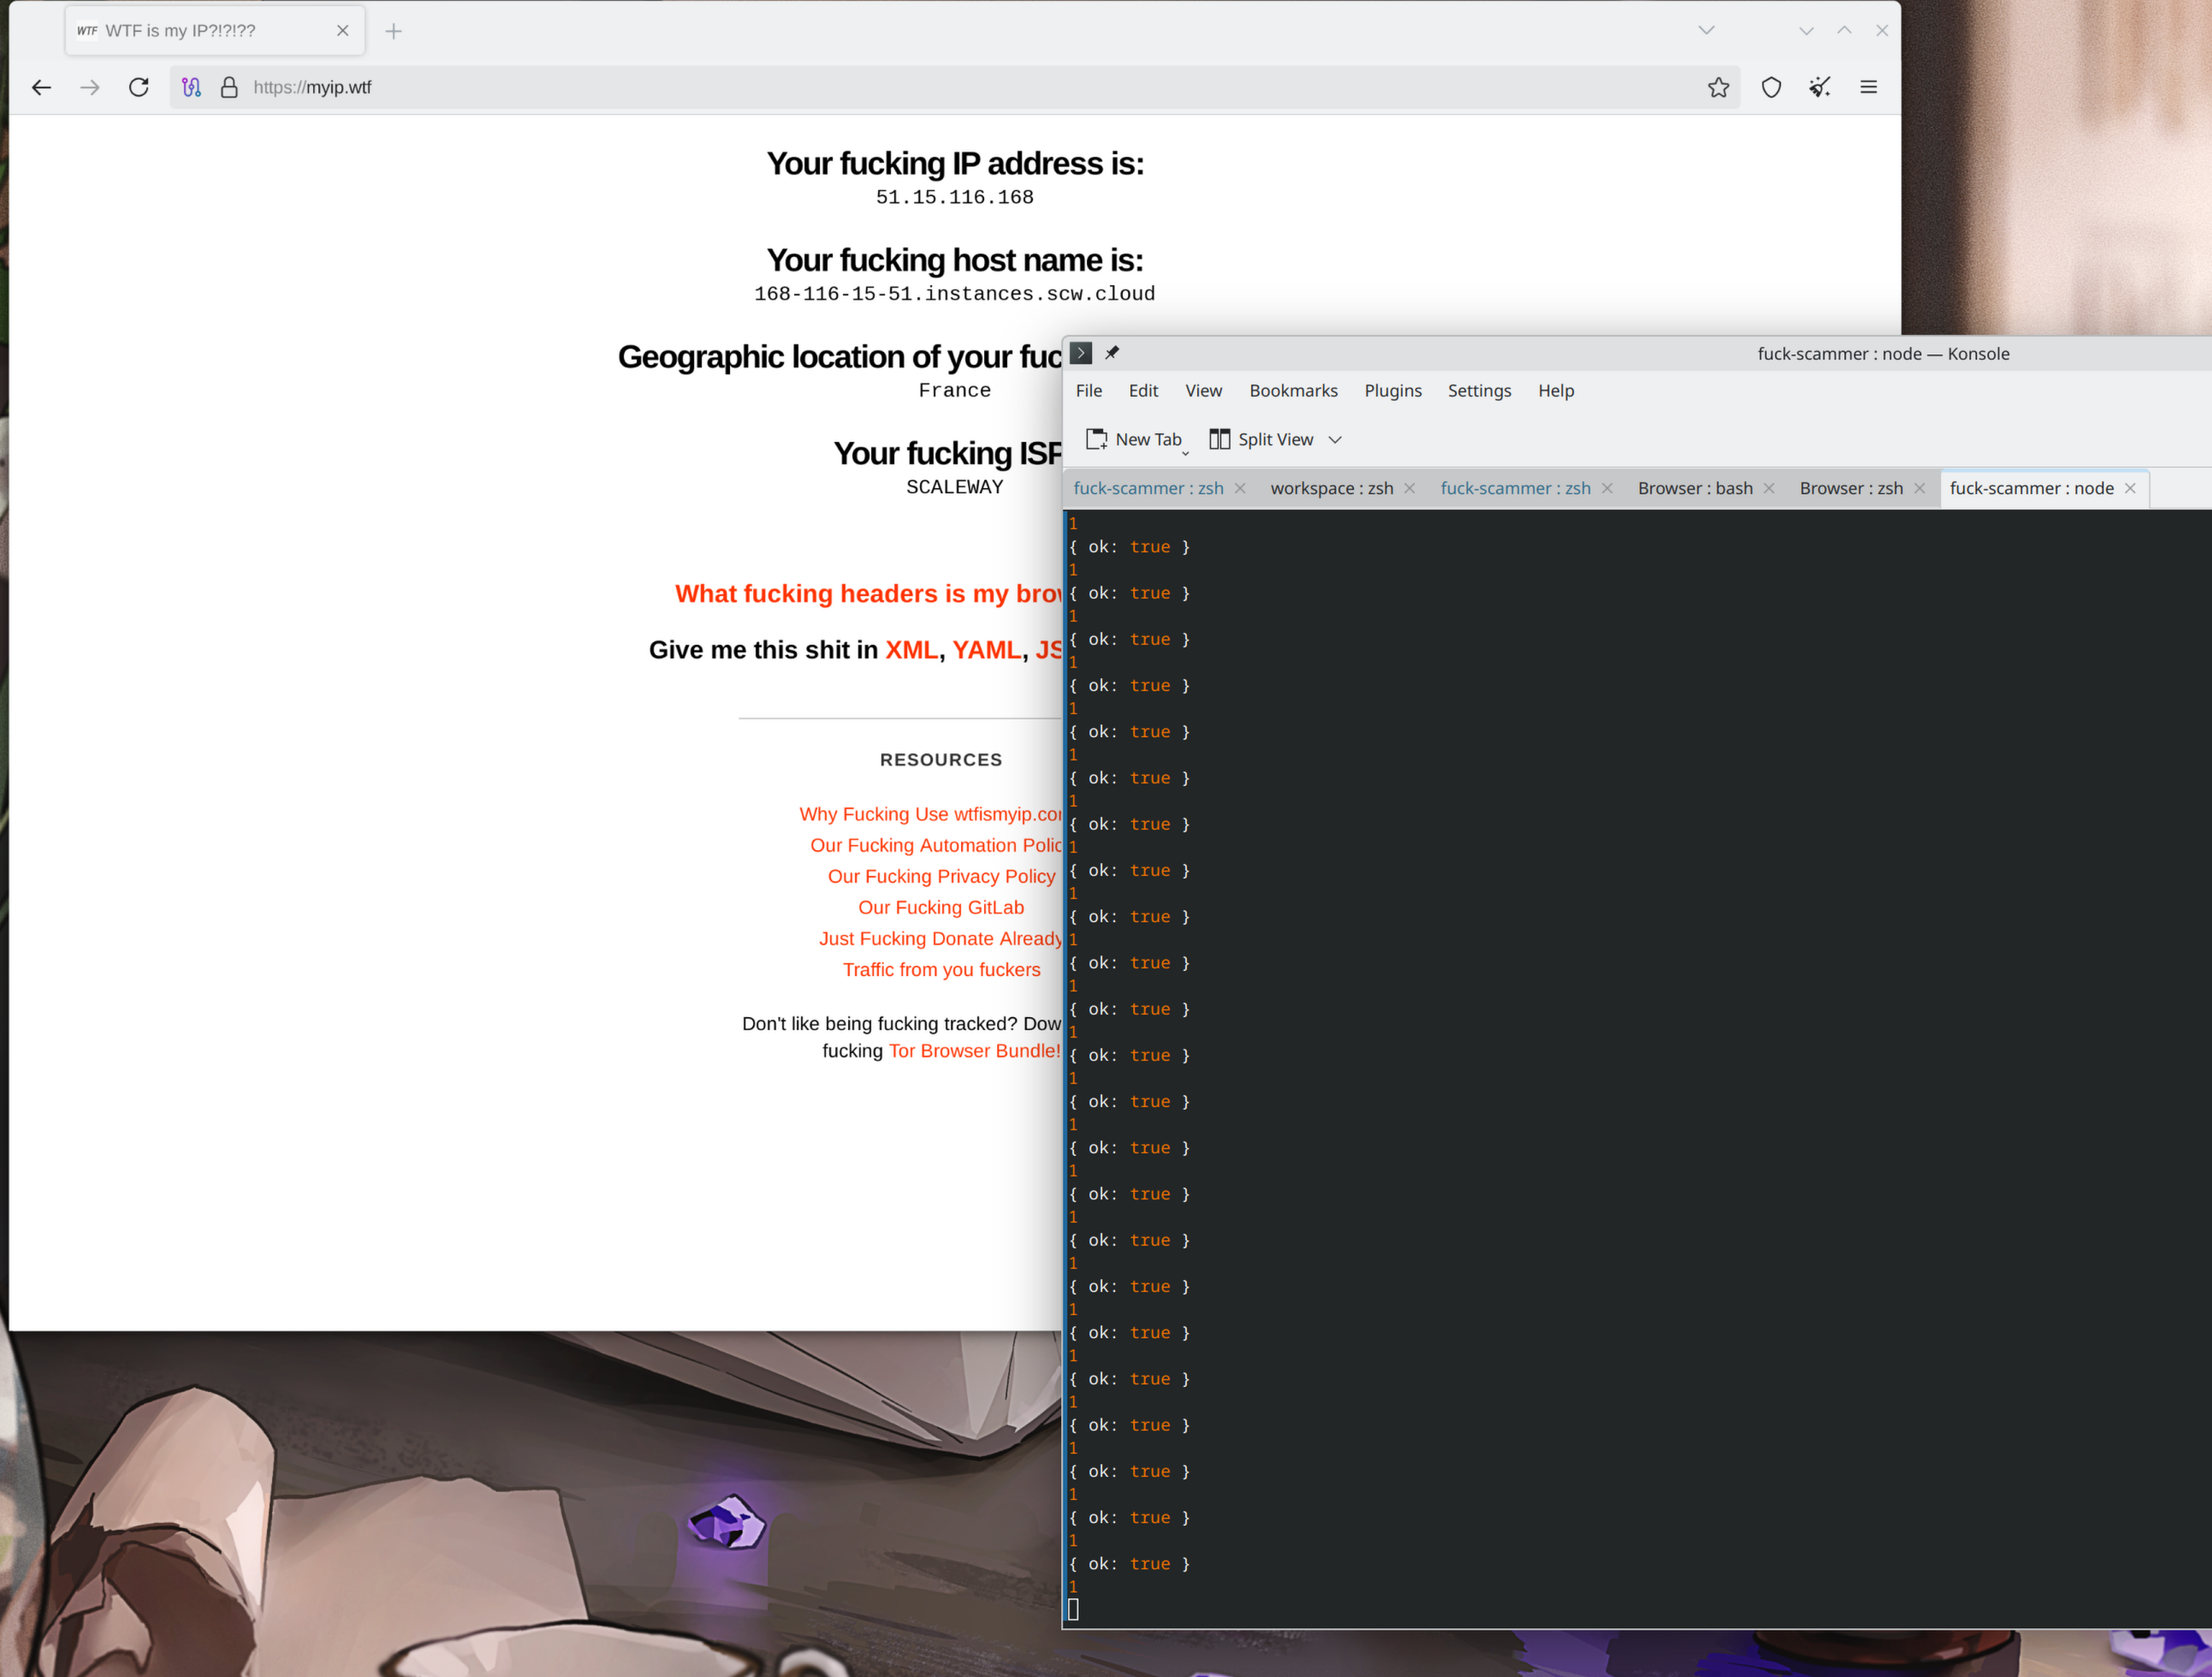Open Why Fucking Use wtfismyip.com link

pyautogui.click(x=930, y=814)
